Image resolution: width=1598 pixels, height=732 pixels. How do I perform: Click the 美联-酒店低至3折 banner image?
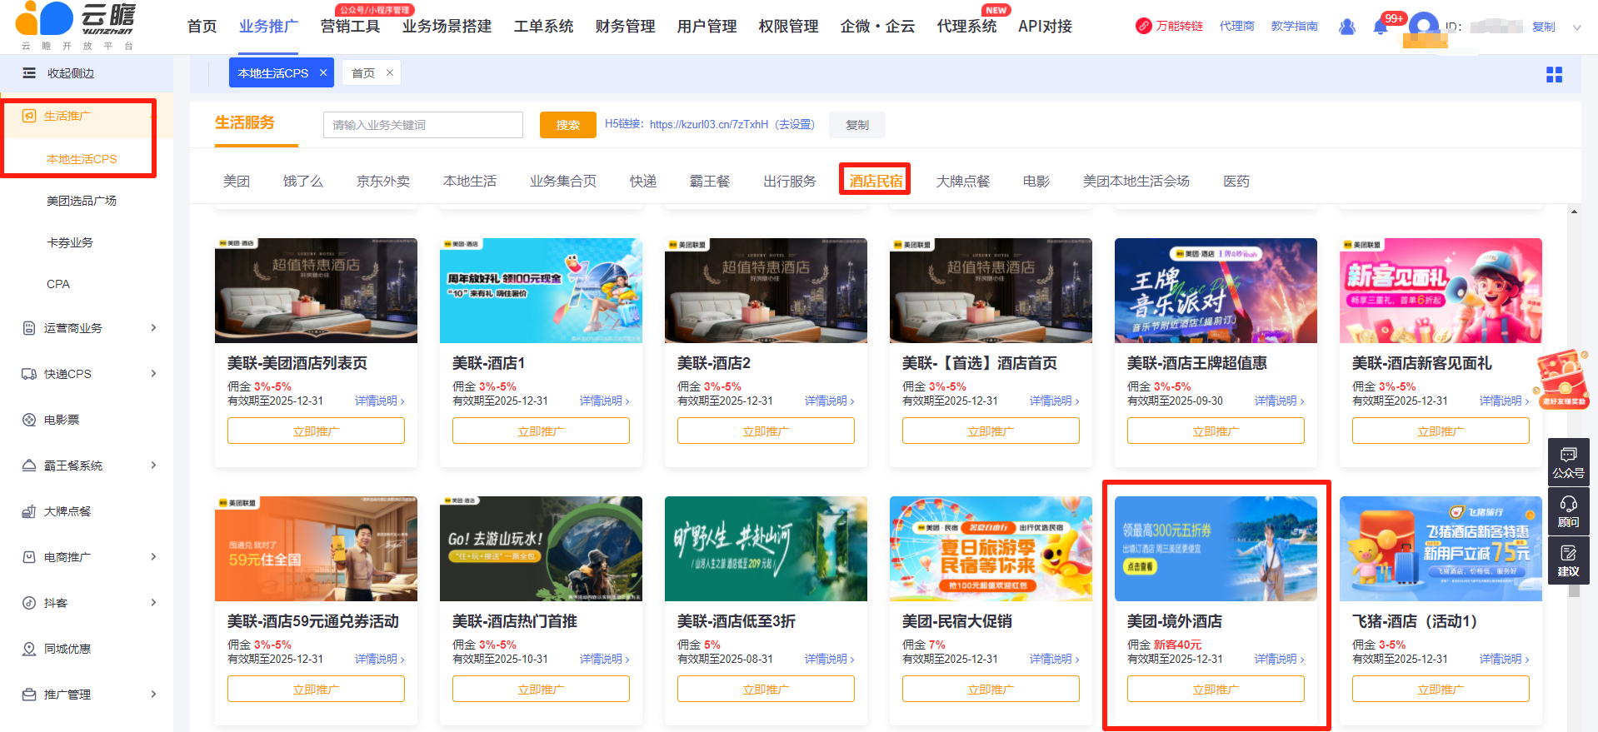point(766,549)
